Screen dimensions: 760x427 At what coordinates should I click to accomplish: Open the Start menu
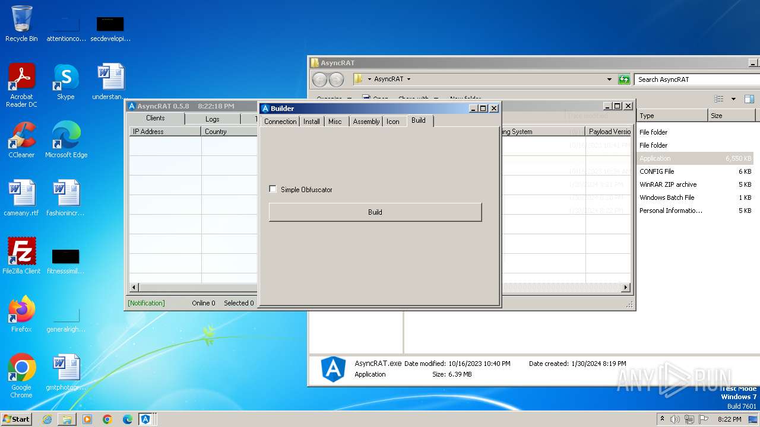pos(17,419)
